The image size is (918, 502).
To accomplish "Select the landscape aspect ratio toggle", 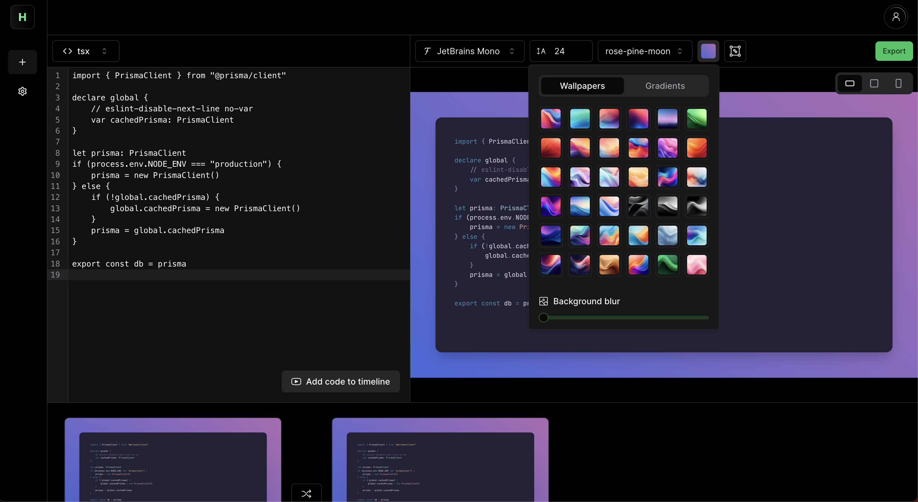I will [x=850, y=83].
